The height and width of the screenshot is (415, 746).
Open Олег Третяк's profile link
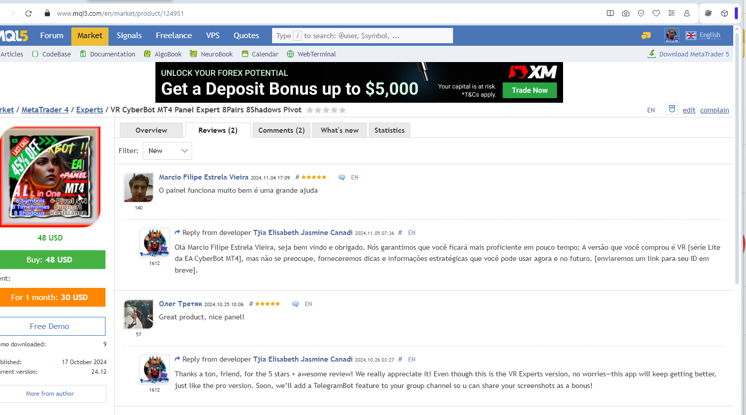[180, 304]
